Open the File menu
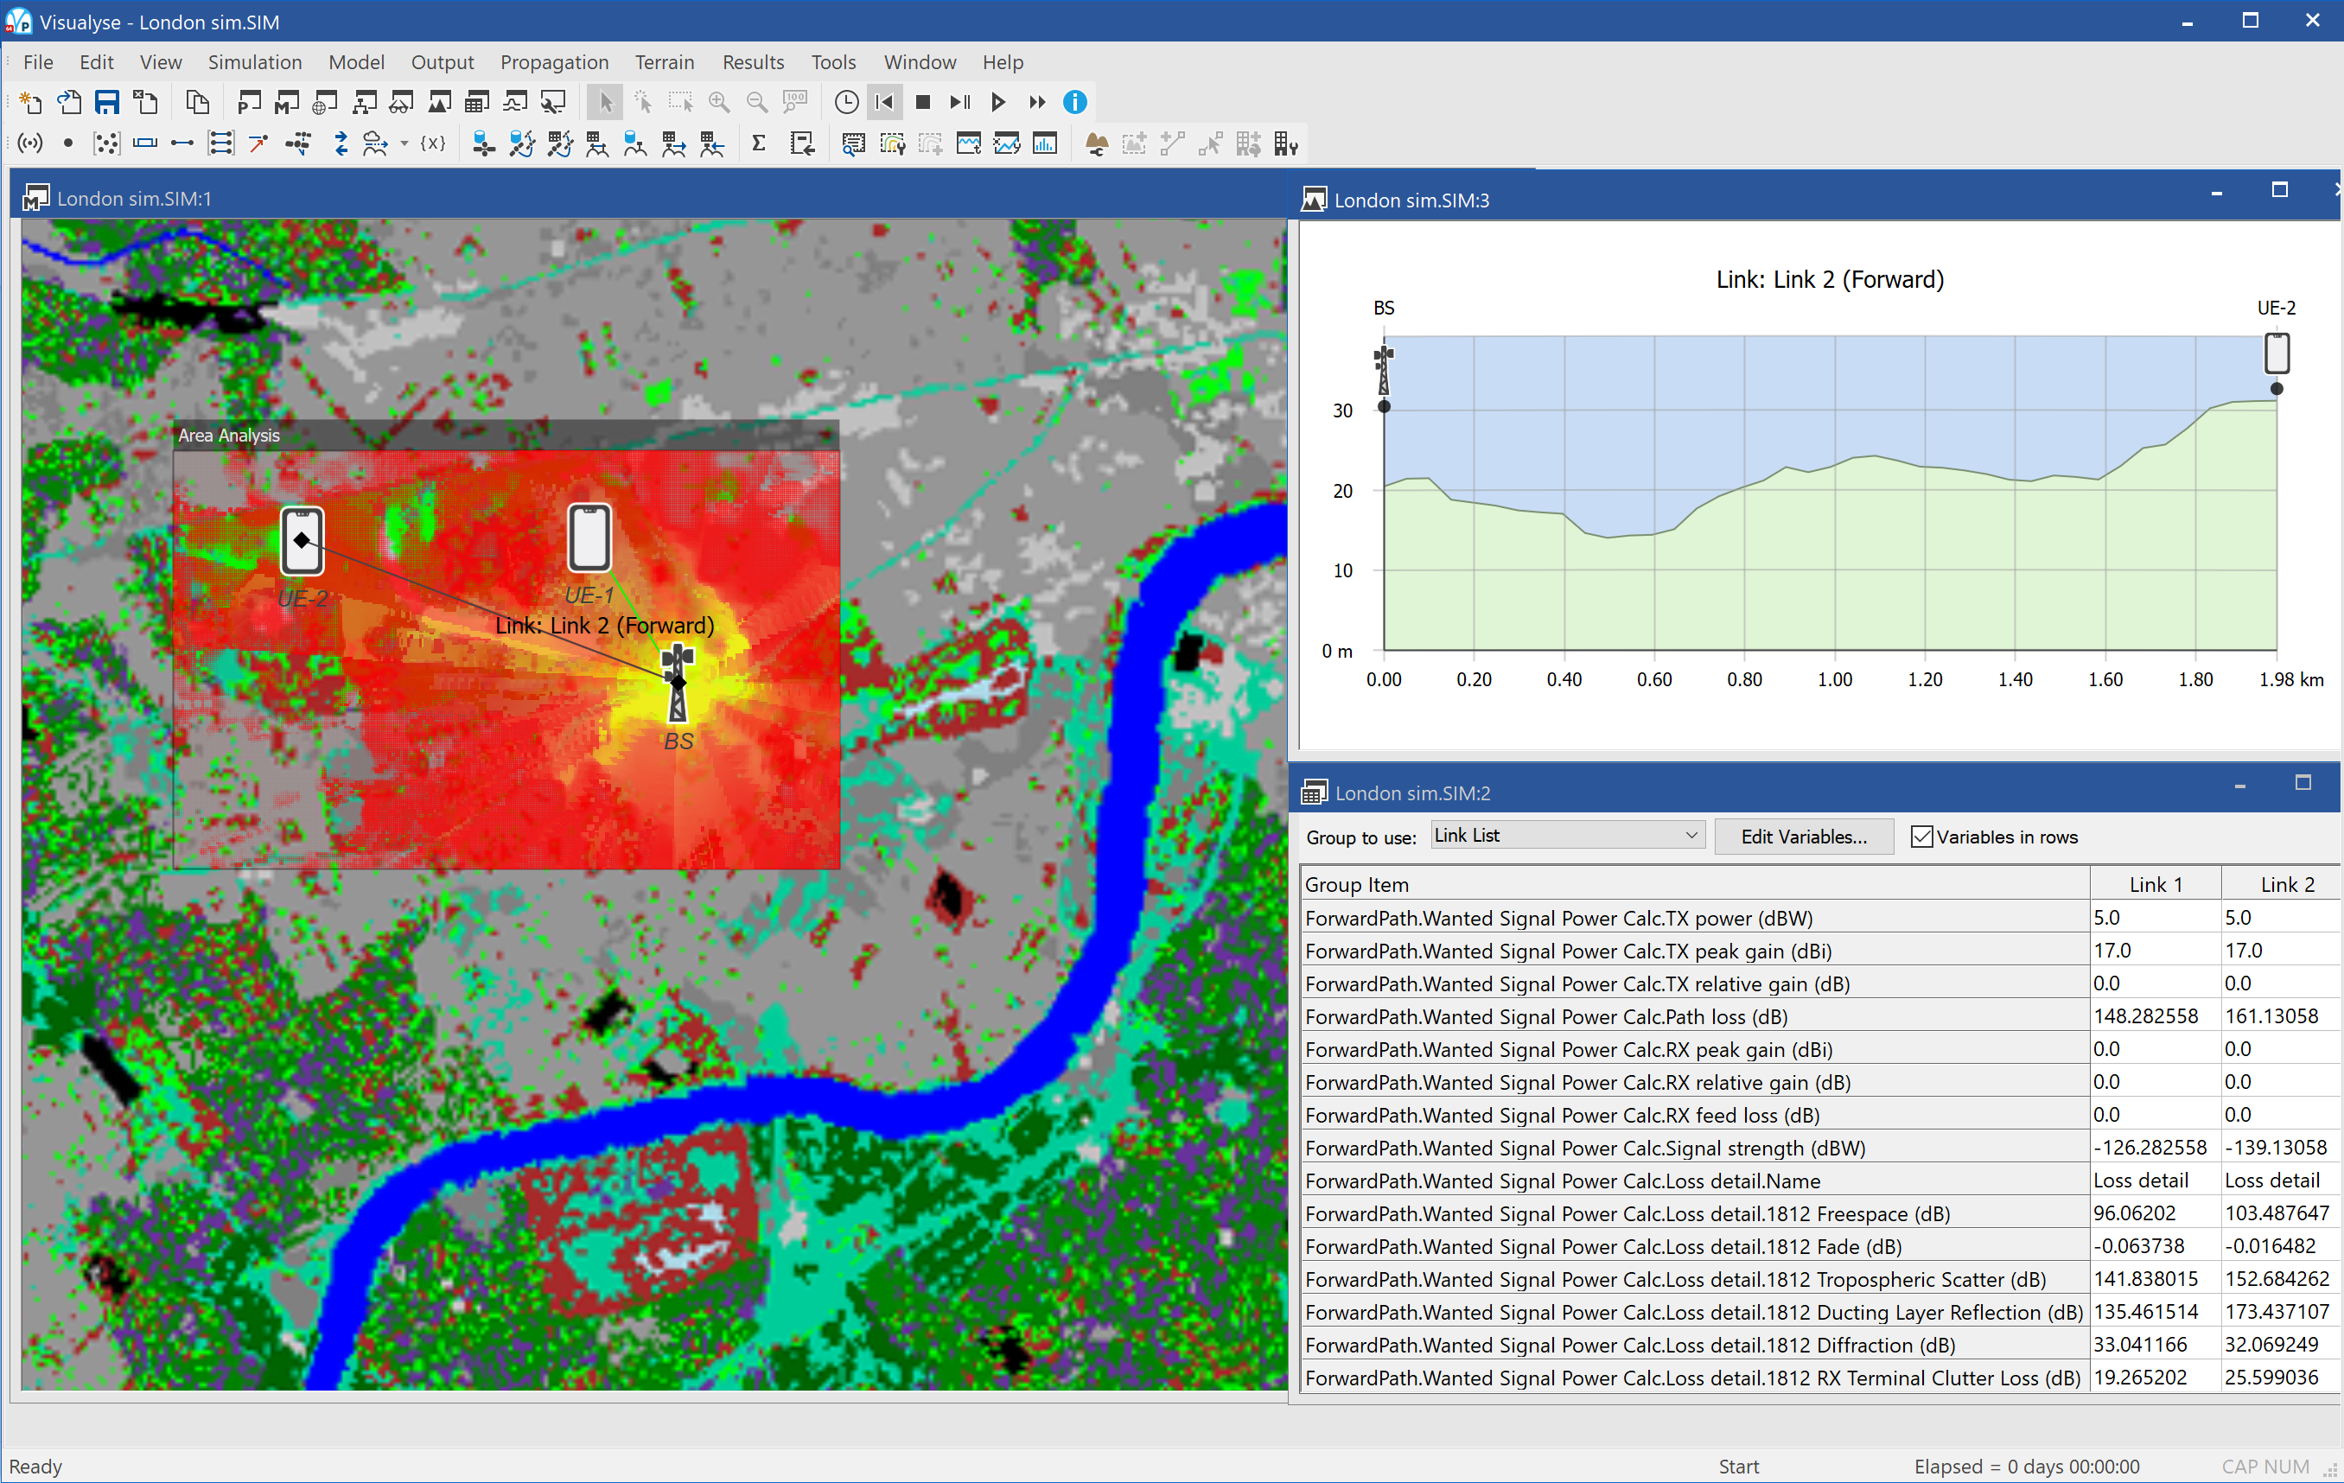The image size is (2344, 1483). click(39, 62)
